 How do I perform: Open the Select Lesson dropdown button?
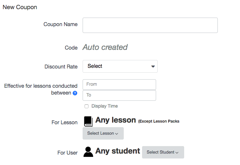coord(103,133)
